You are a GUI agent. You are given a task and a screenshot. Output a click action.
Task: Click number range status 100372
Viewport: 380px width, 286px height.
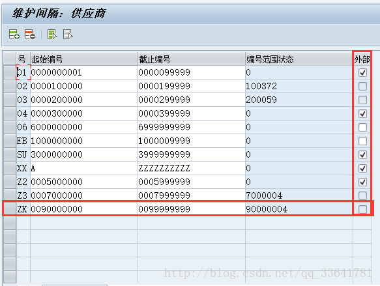click(299, 86)
